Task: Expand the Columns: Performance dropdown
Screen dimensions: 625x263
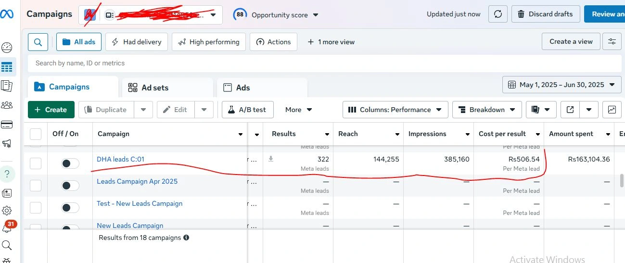Action: (x=395, y=110)
